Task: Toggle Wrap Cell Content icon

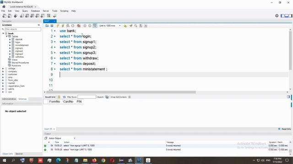Action: click(x=130, y=97)
